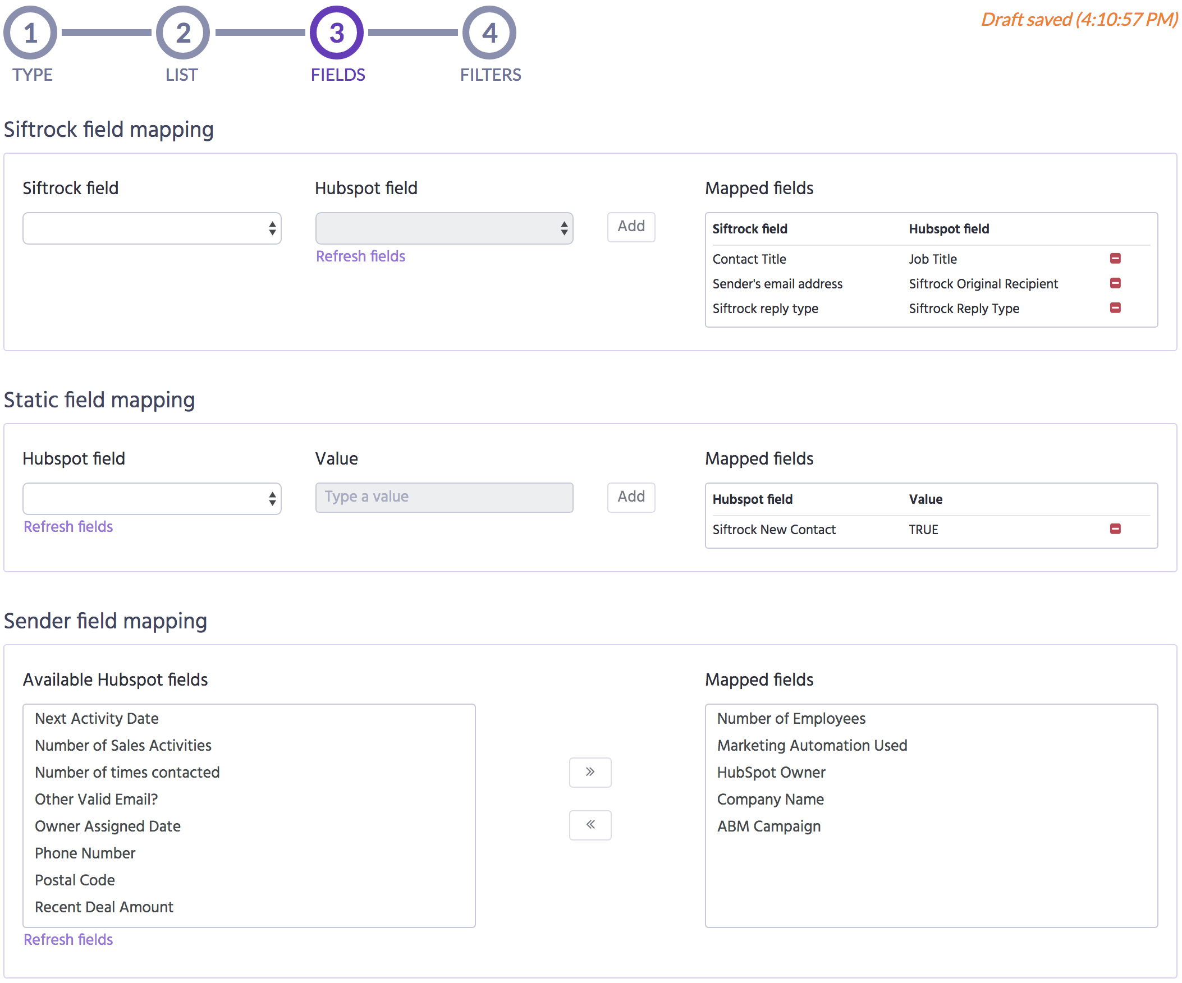The width and height of the screenshot is (1182, 983).
Task: Focus the Type a value input
Action: [444, 498]
